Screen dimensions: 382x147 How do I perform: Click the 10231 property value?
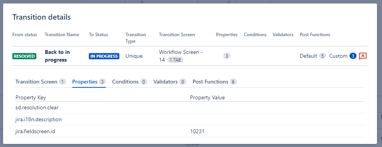(x=197, y=132)
